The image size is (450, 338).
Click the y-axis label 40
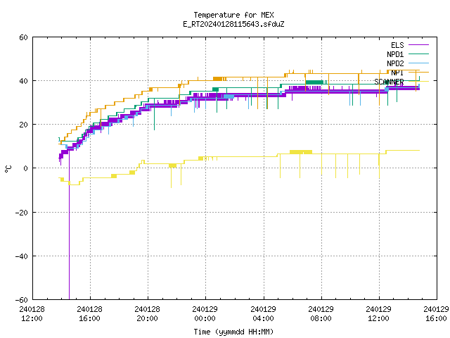pos(23,81)
